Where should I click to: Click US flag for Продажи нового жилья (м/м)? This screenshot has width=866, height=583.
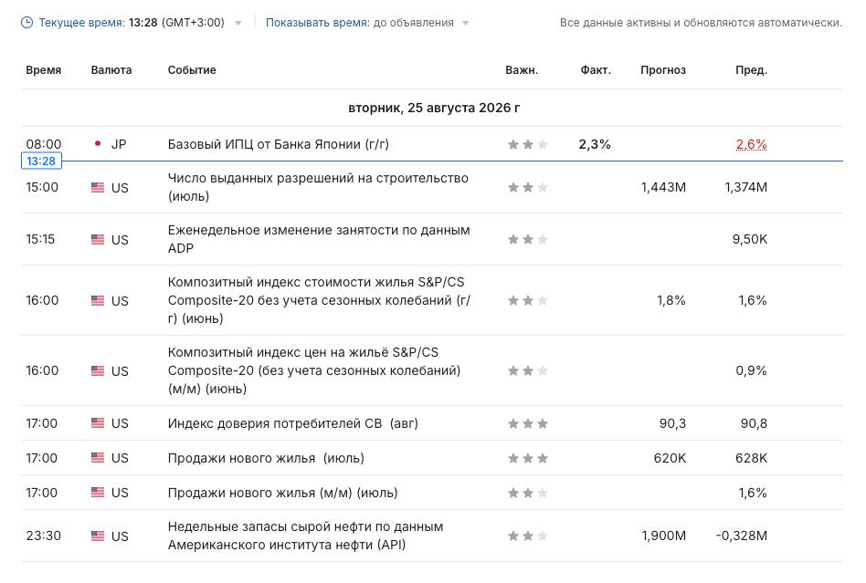pyautogui.click(x=98, y=493)
